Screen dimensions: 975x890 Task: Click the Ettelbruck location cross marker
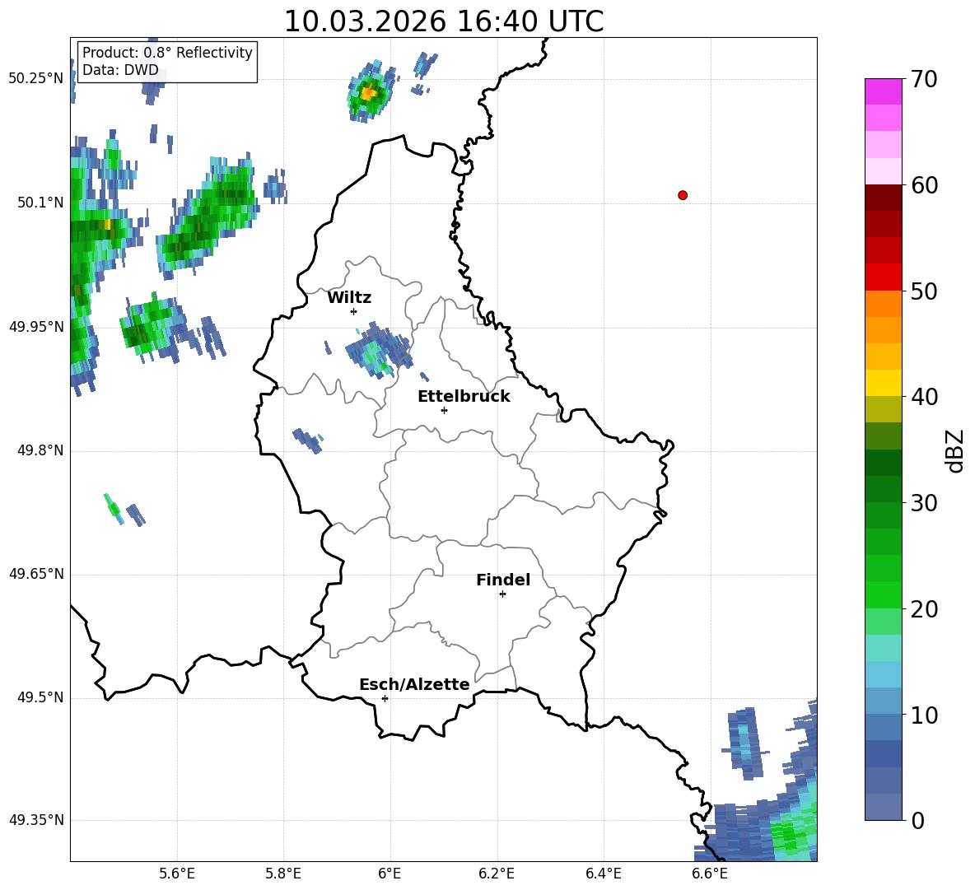[444, 410]
